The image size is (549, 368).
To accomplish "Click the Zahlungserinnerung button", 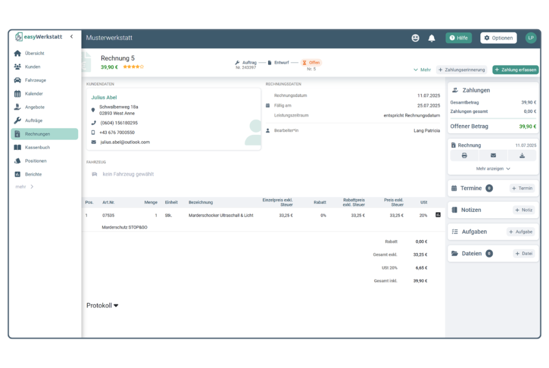I will point(461,70).
